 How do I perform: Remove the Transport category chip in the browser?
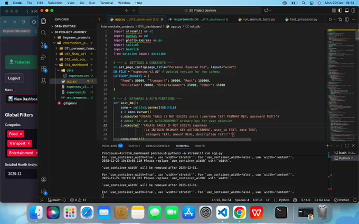tap(29, 143)
